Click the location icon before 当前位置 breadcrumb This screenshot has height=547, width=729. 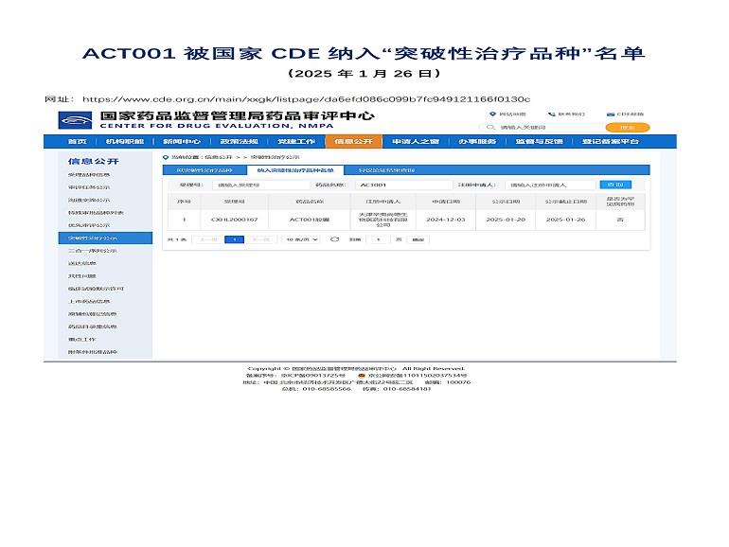click(166, 157)
